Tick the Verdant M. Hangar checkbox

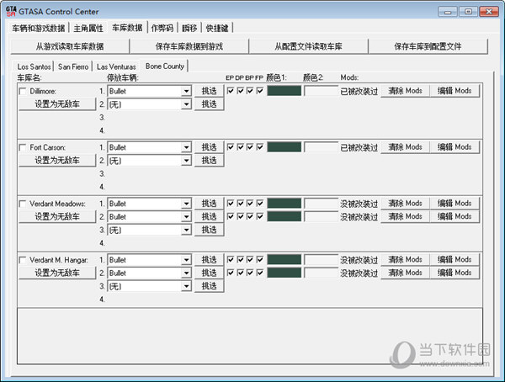(x=23, y=260)
